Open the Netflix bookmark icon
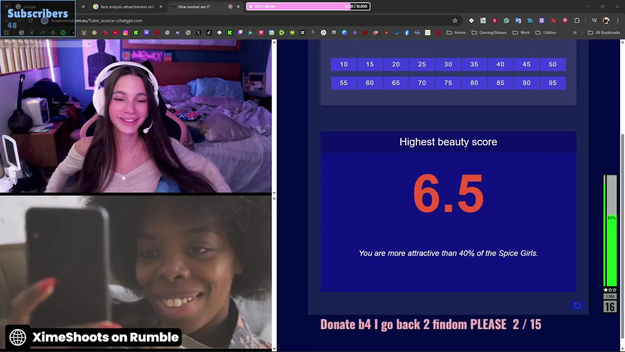Screen dimensions: 625x352 point(157,33)
